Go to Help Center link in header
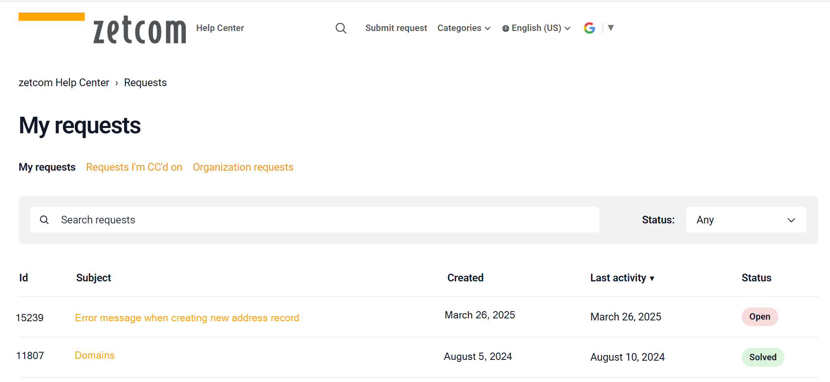 [220, 28]
